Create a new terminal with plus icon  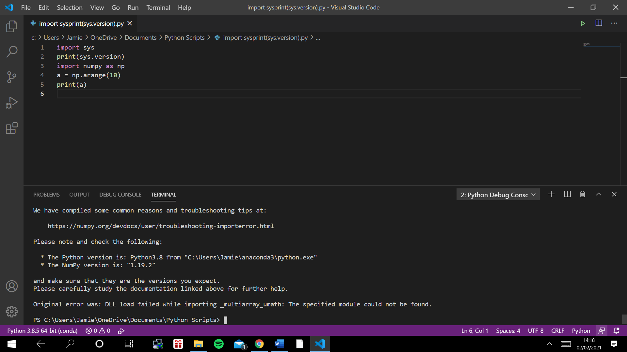pyautogui.click(x=551, y=194)
